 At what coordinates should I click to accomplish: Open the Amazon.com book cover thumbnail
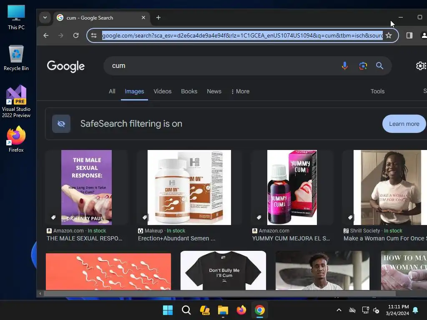click(86, 187)
